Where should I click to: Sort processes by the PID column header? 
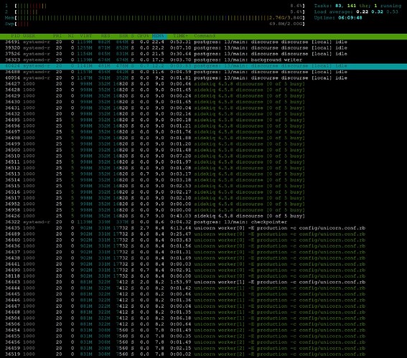pos(15,36)
